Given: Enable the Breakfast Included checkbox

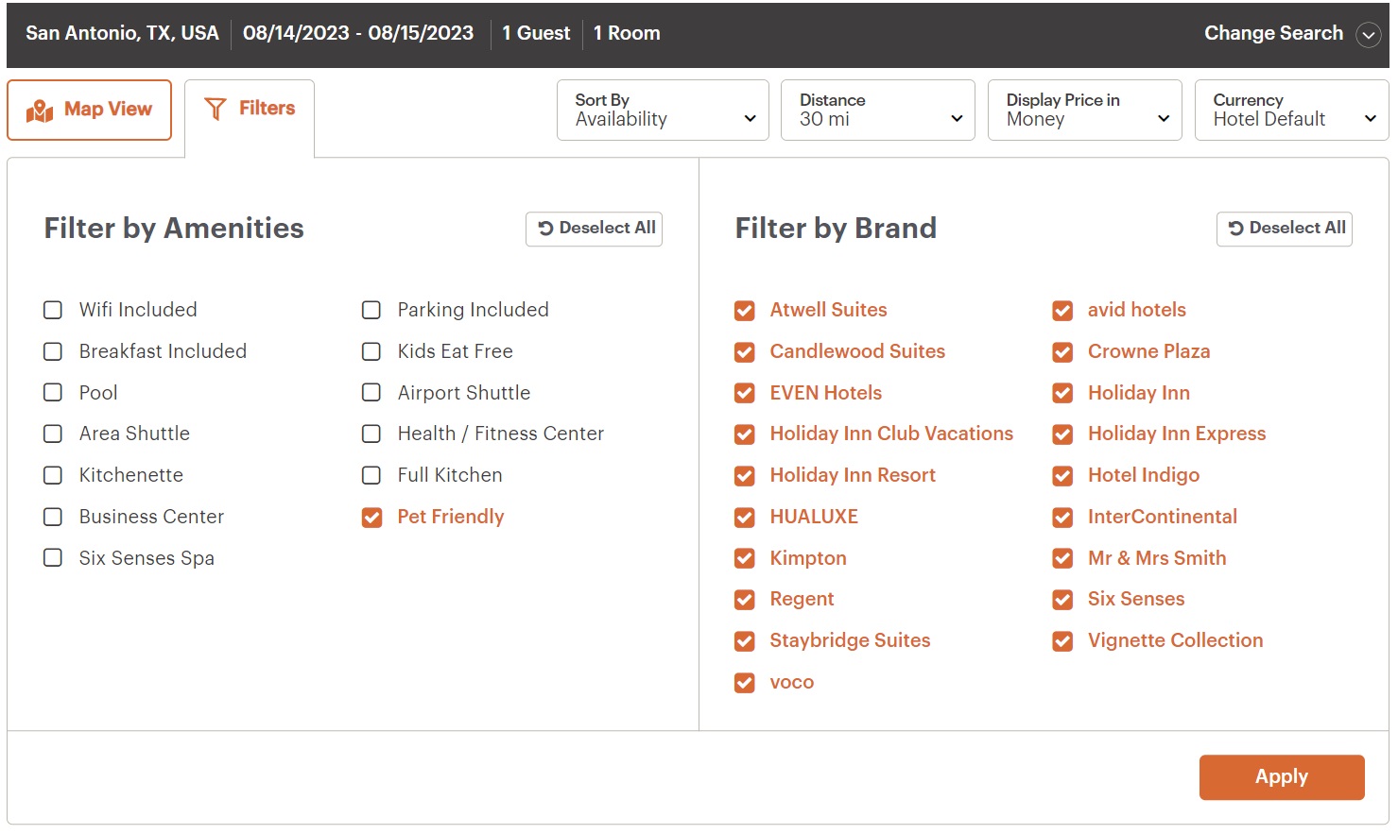Looking at the screenshot, I should point(53,351).
